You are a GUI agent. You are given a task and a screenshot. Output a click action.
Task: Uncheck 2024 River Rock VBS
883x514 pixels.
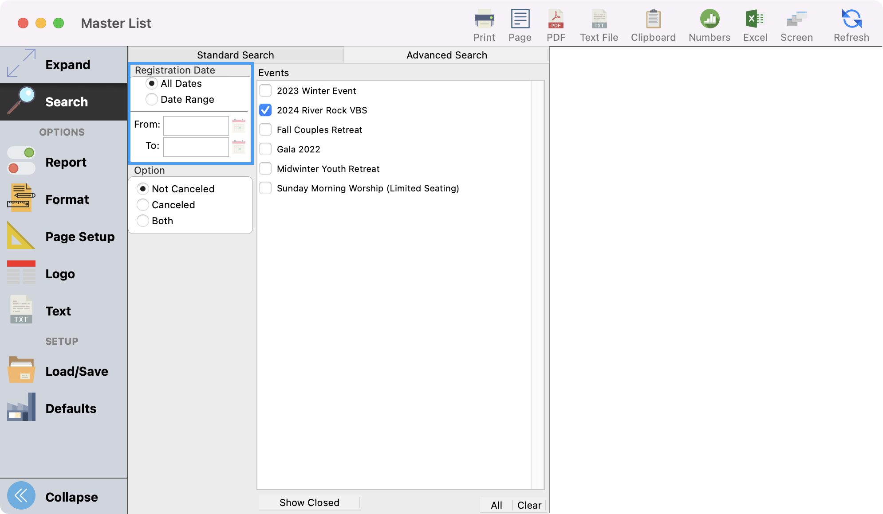265,110
